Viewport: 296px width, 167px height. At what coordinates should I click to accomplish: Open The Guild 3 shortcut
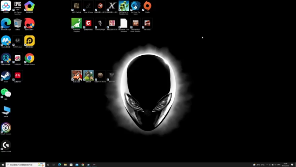(147, 24)
